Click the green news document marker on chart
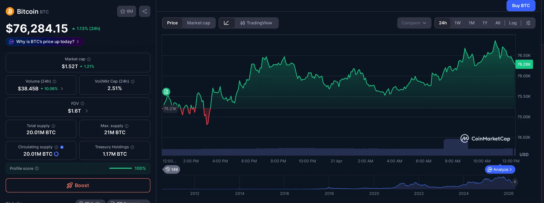 point(166,92)
